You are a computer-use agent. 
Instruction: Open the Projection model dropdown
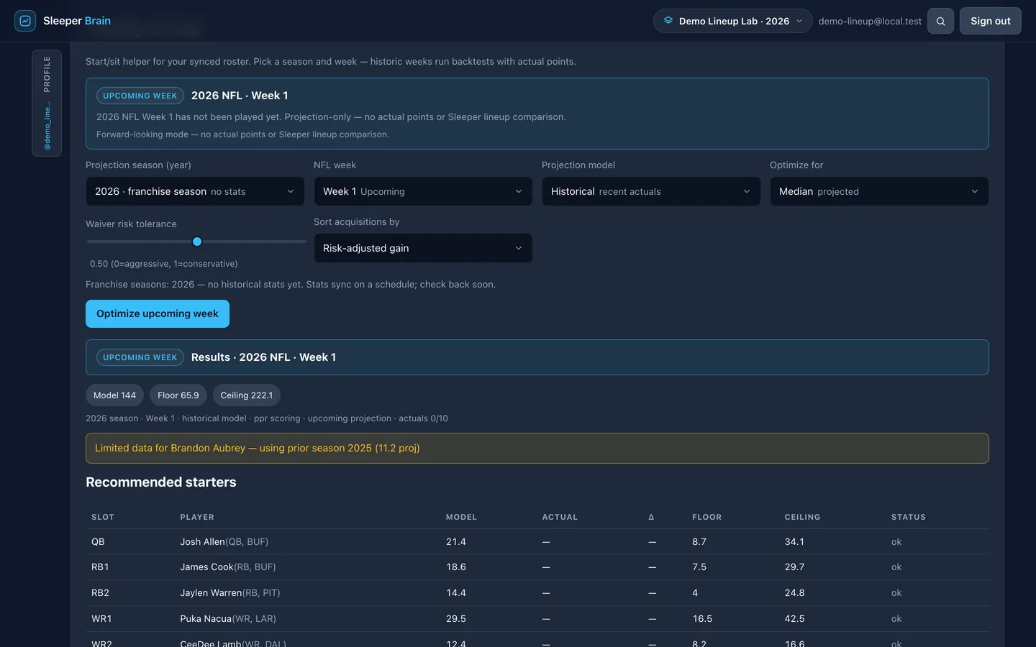(651, 191)
